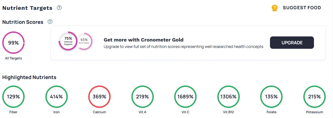Click the 75% Immune Support ring
Screen dimensions: 333x118
coord(68,41)
